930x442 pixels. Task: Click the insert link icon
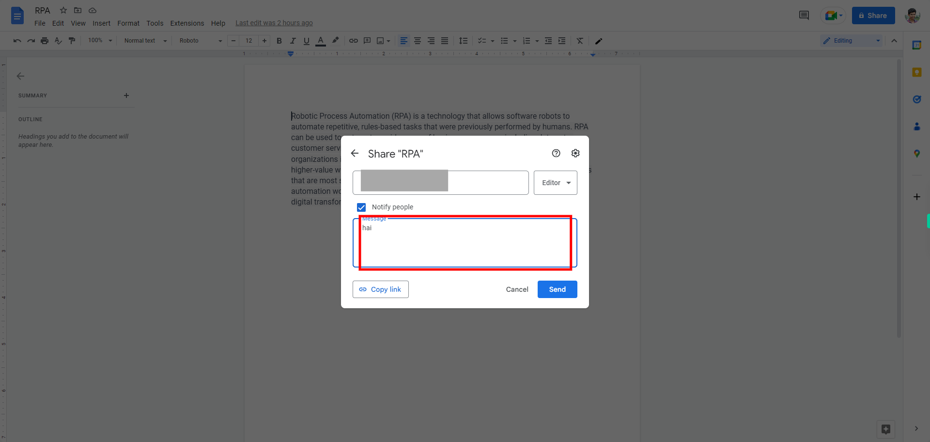pos(354,41)
